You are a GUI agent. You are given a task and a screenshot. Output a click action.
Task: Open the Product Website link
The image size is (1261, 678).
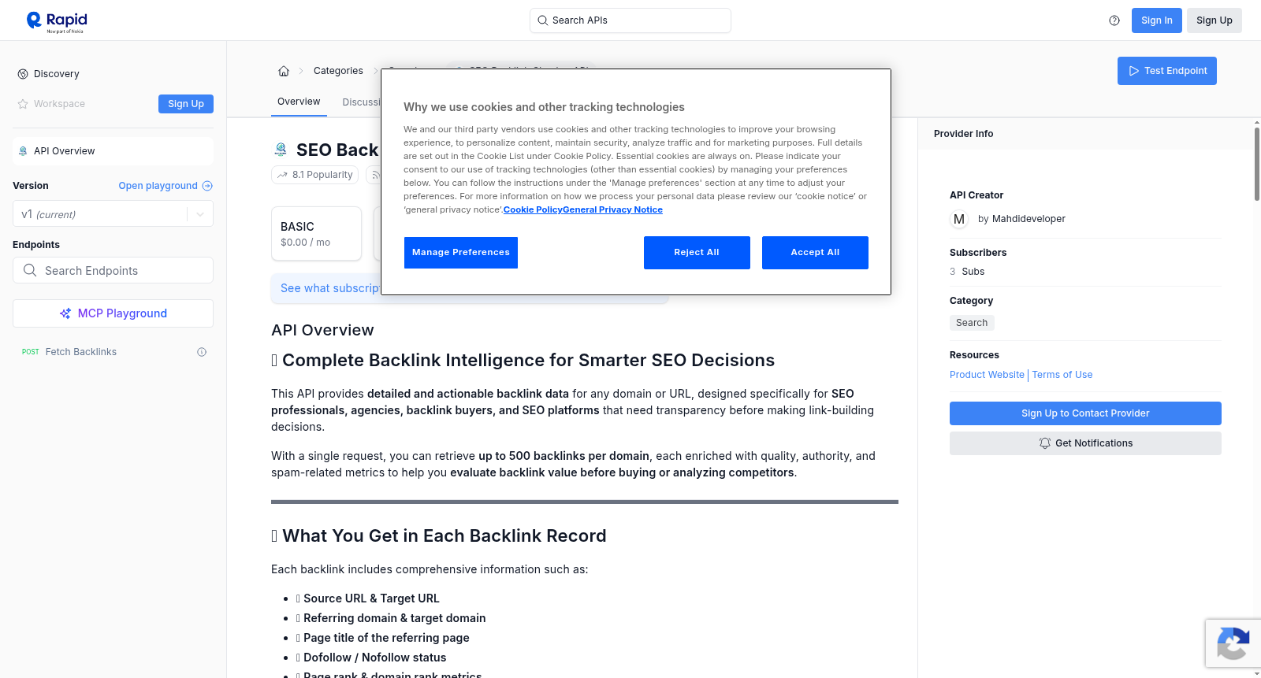[987, 375]
